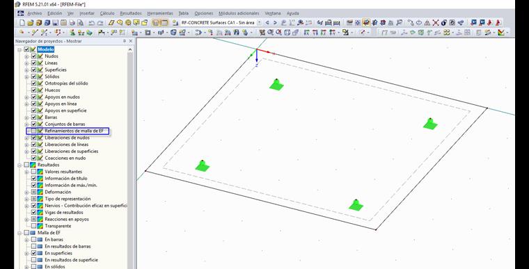Expand the Reacciones en apoyos node
The image size is (529, 269).
click(x=26, y=219)
